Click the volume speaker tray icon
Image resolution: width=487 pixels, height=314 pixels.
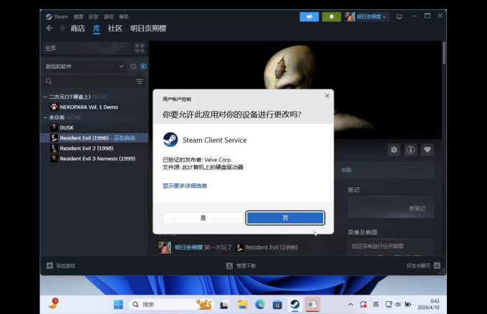(398, 305)
